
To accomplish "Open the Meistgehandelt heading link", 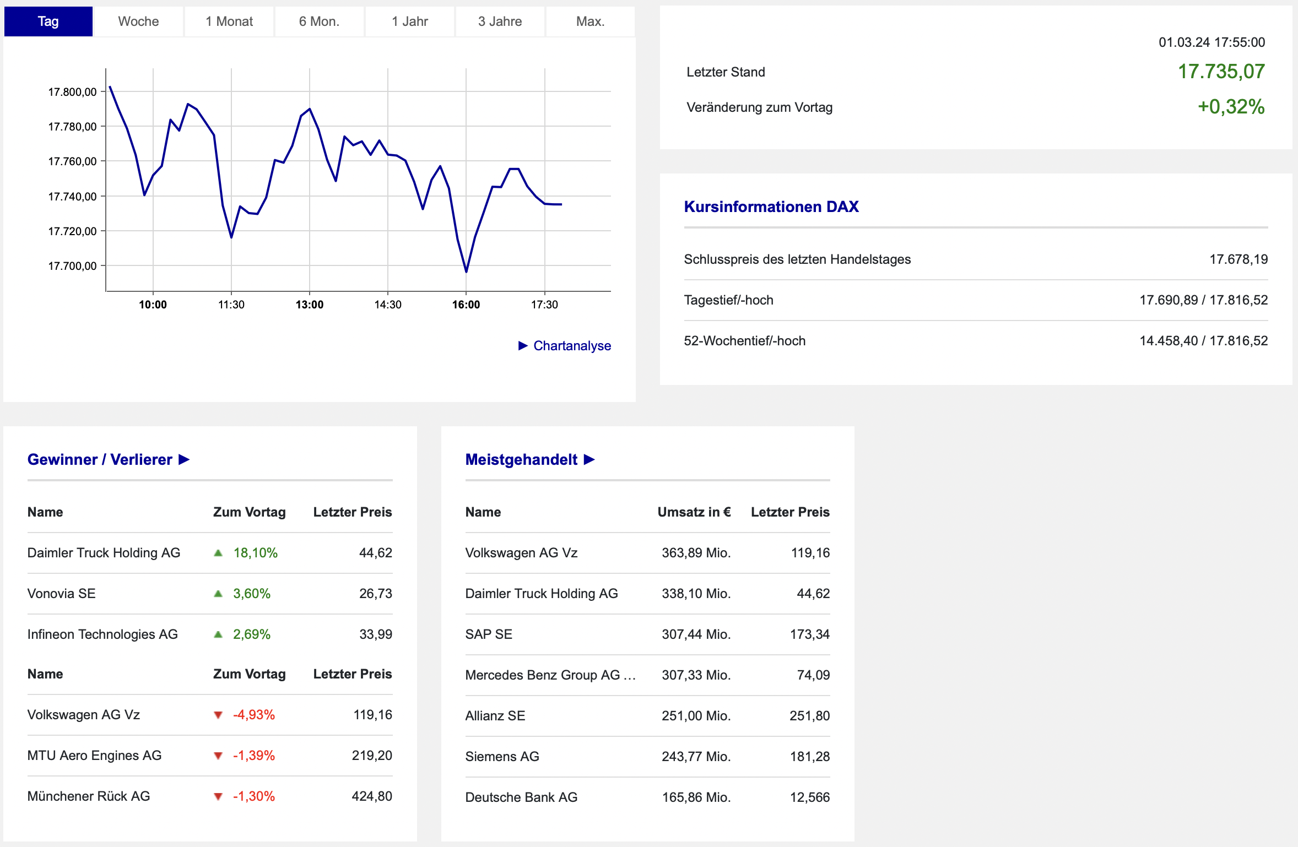I will click(x=521, y=459).
